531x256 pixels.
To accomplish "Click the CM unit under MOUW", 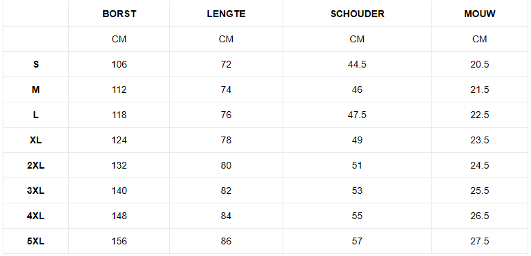I will [480, 40].
